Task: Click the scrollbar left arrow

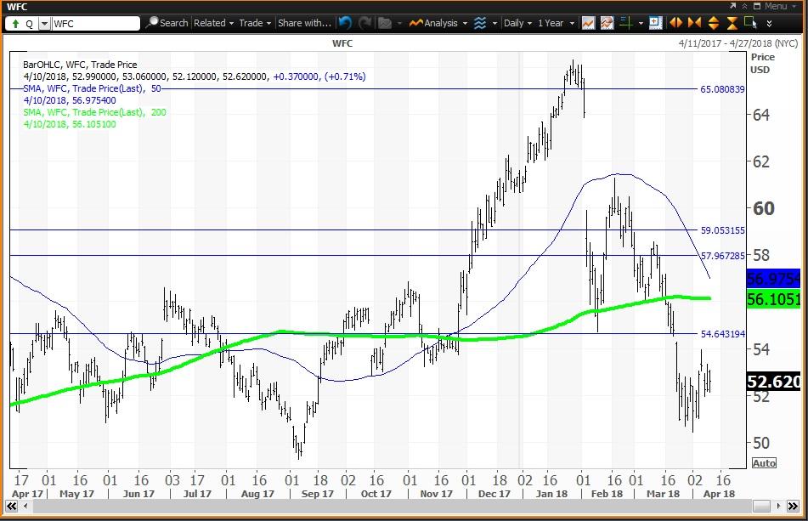Action: pos(25,507)
